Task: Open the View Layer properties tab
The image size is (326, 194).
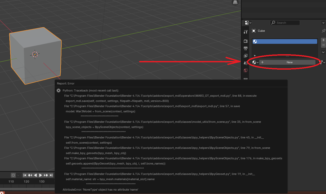Action: 246,56
